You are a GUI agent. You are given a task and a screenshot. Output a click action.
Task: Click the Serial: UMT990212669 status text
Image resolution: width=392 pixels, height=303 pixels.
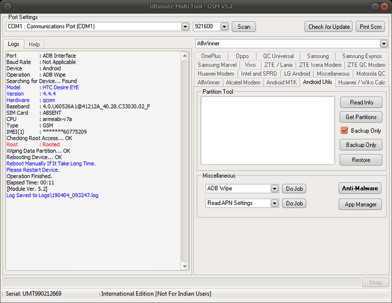point(34,293)
